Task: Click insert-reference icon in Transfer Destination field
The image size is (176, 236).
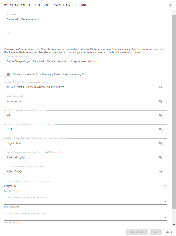Action: (x=161, y=157)
